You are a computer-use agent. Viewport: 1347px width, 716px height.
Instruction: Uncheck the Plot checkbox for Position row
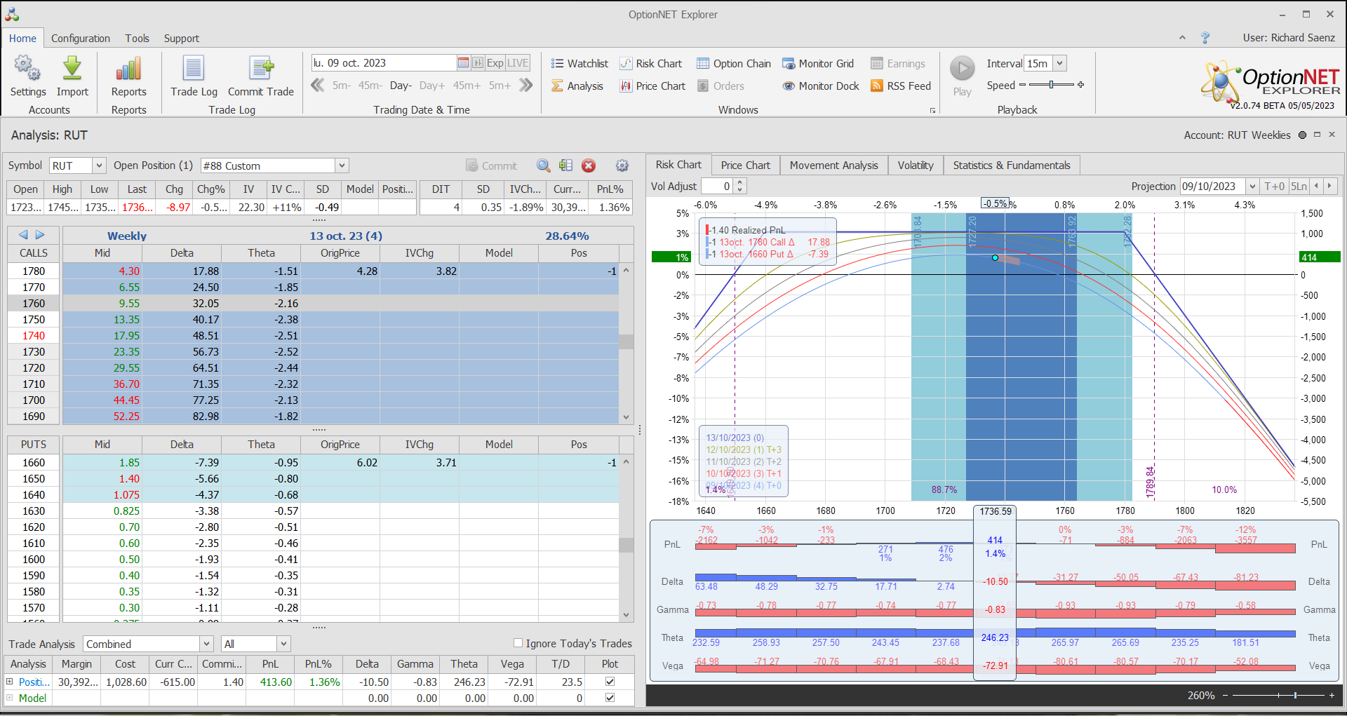pyautogui.click(x=610, y=682)
